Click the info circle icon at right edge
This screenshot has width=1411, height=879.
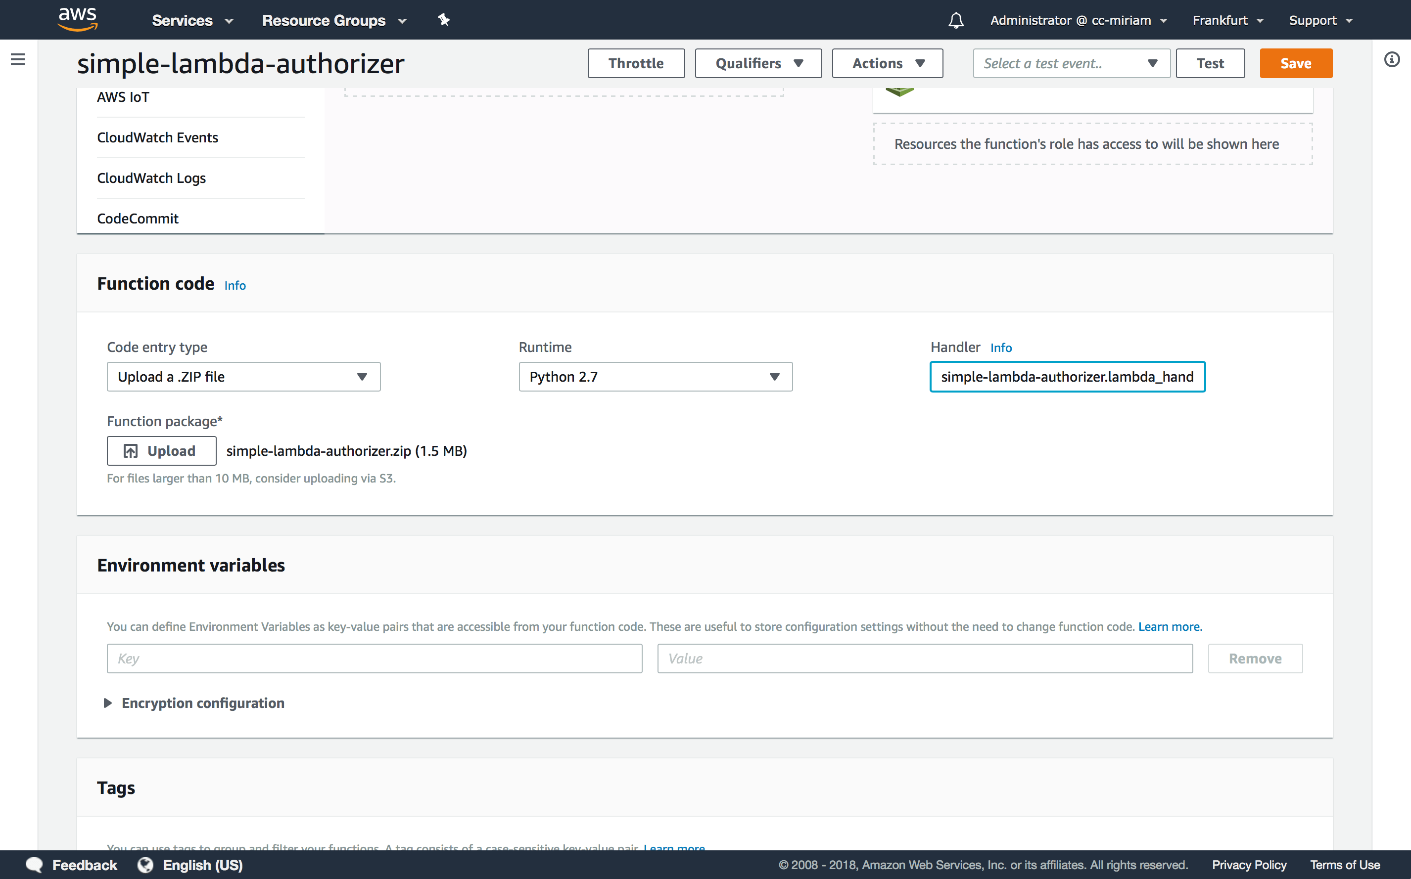click(1392, 59)
